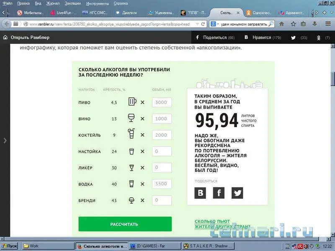Click the VK Нравится button
Screen dimensions: 335x251
(263, 38)
